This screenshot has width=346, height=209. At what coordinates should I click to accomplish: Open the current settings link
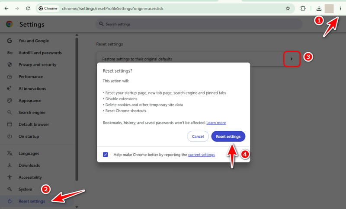(201, 155)
